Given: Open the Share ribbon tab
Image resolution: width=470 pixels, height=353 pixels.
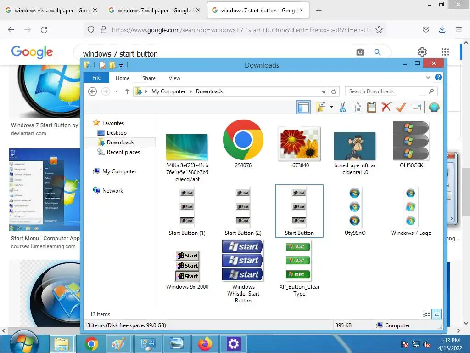Looking at the screenshot, I should pyautogui.click(x=149, y=78).
